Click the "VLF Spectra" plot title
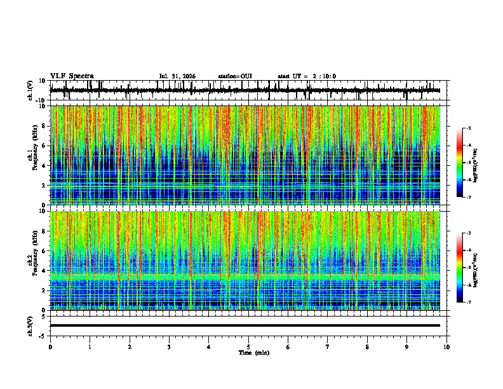The image size is (503, 389). point(72,76)
